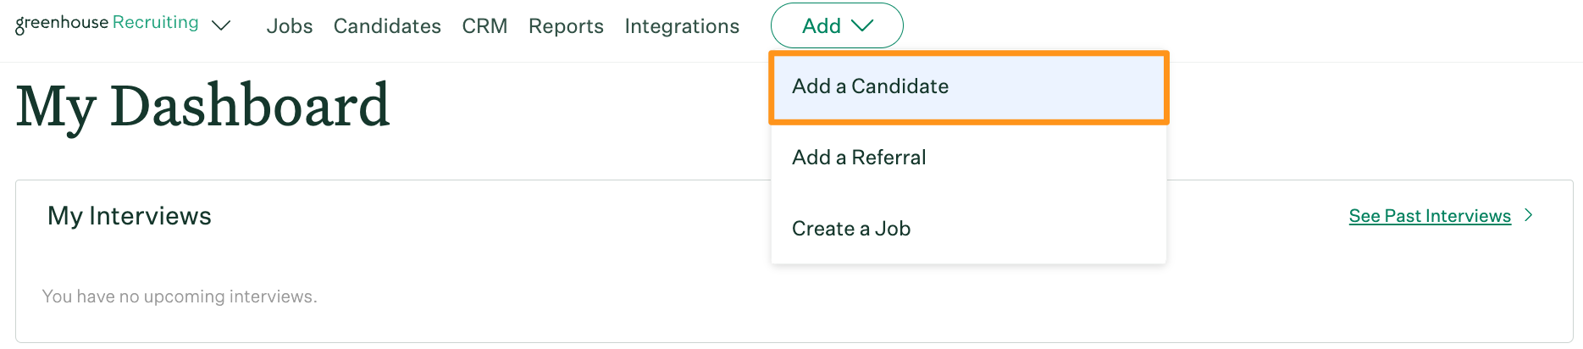Expand the chevron beside greenhouse Recruiting
The image size is (1583, 349).
(x=221, y=25)
